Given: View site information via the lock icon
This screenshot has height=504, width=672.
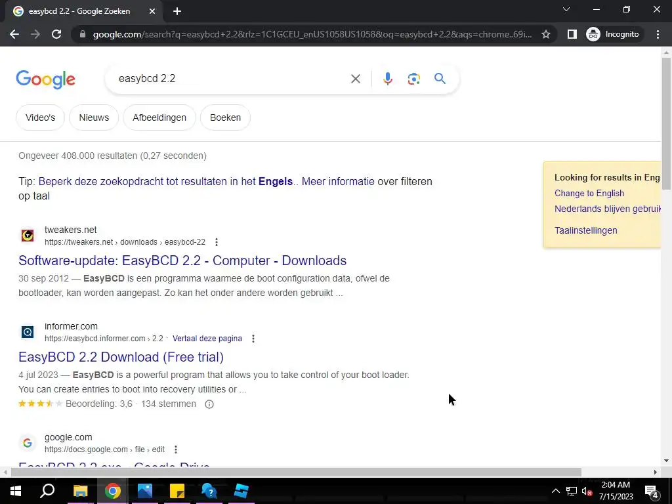Looking at the screenshot, I should (83, 34).
